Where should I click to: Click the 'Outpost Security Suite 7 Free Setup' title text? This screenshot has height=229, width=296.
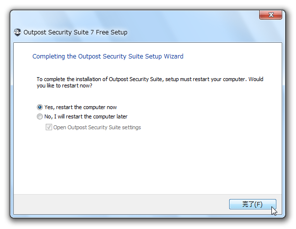[x=75, y=32]
